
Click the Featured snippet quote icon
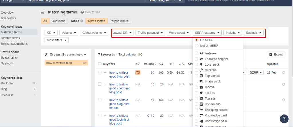pyautogui.click(x=201, y=59)
